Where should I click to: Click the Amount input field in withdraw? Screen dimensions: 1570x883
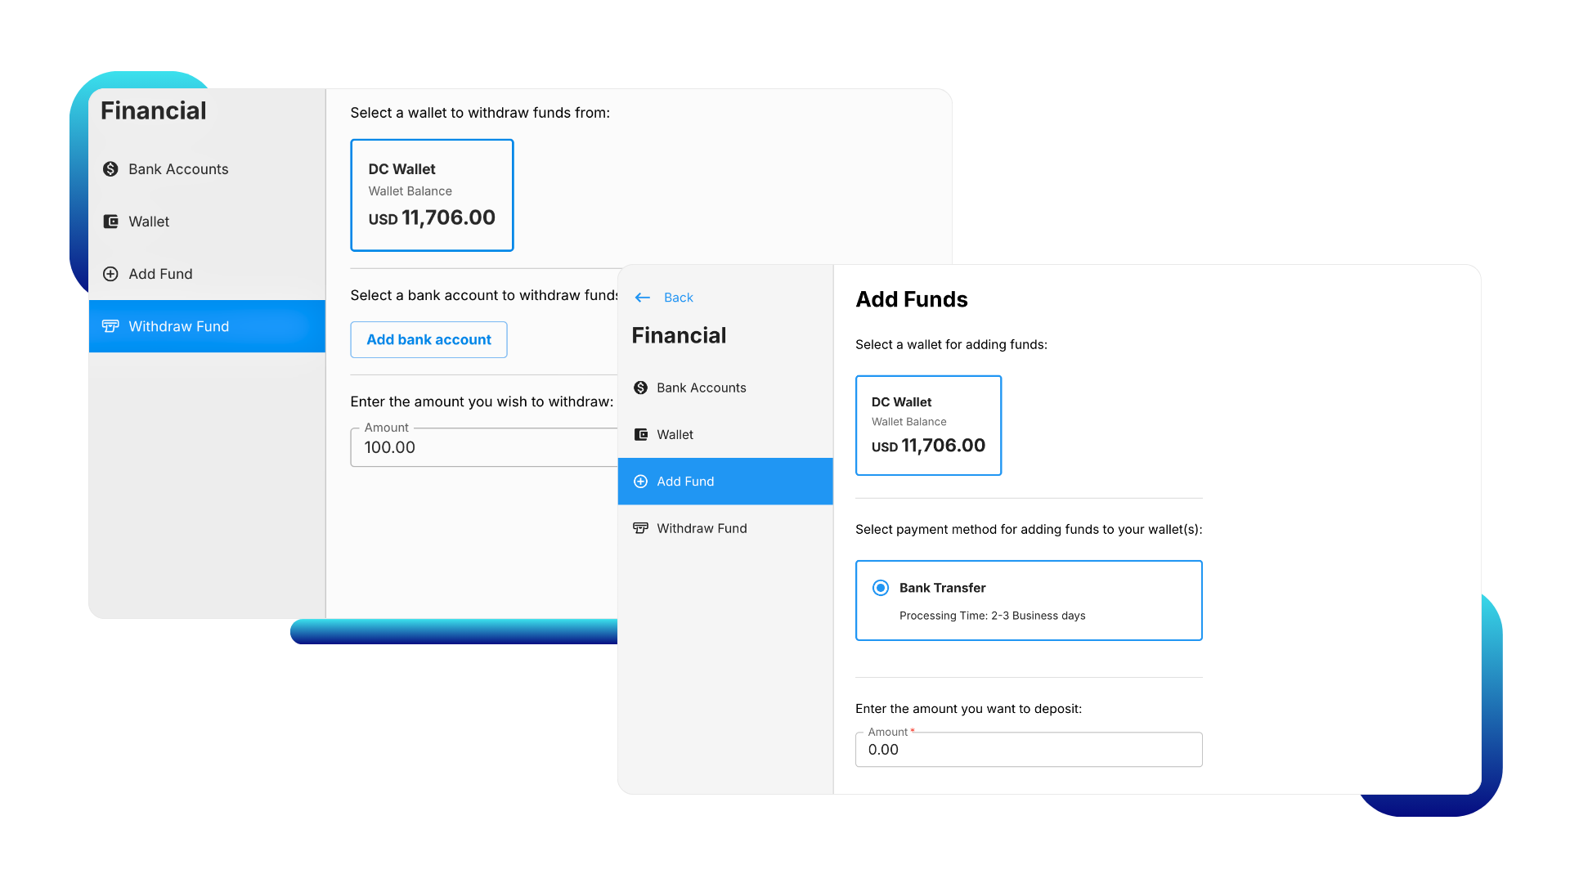tap(483, 446)
